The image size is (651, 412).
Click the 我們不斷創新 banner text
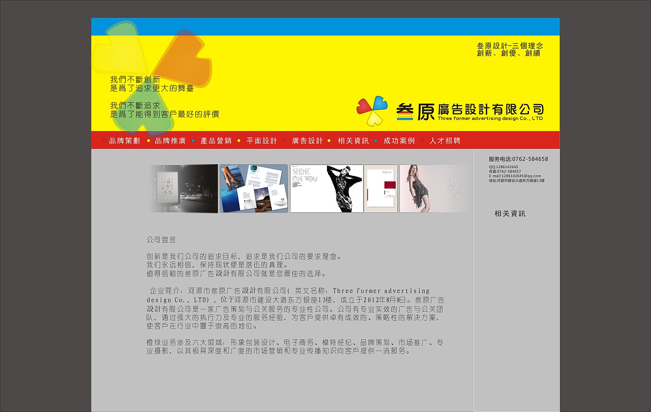coord(135,80)
